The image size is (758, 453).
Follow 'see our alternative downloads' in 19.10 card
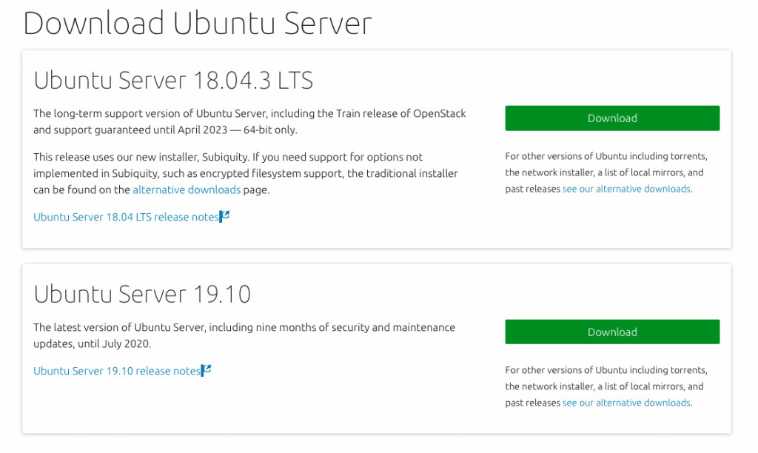626,403
